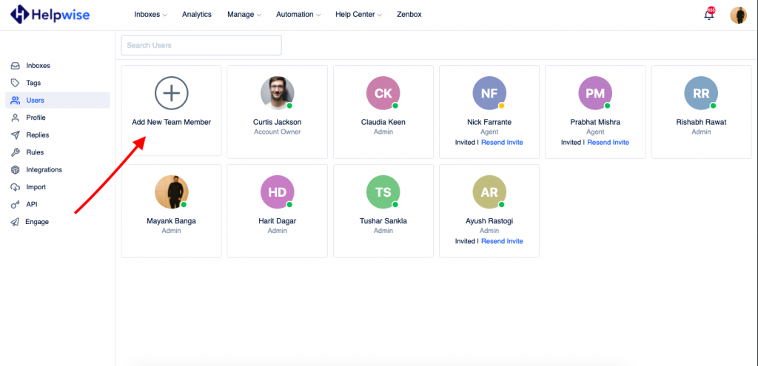Resend invite to Ayush Rastogi

point(502,241)
